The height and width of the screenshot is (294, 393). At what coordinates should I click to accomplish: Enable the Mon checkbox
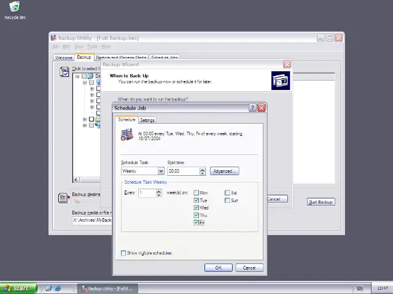[x=196, y=193]
